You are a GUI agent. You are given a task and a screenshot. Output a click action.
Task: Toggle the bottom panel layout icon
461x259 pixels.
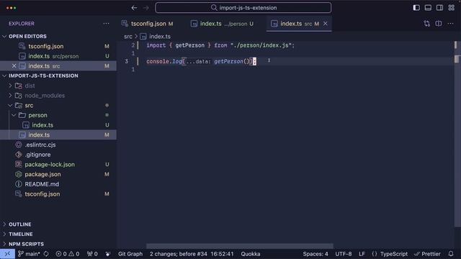tap(428, 8)
